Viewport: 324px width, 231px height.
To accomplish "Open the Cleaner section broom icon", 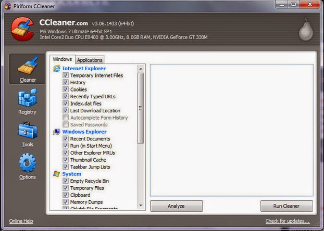I will click(28, 65).
